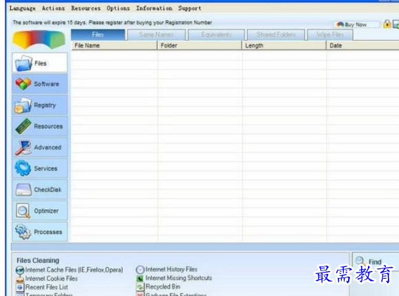Switch to the Same Names tab
The image size is (399, 296).
(x=156, y=34)
